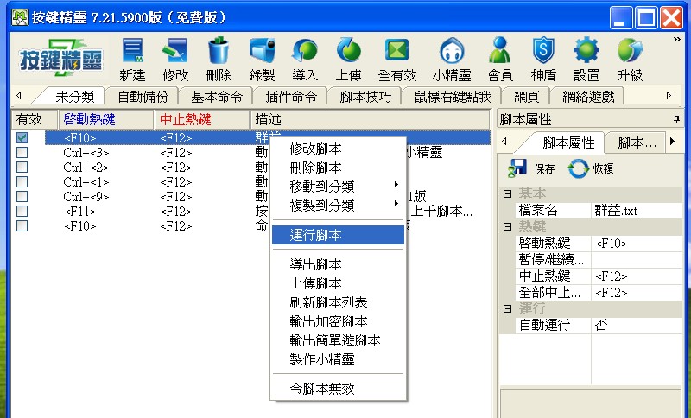Choose 令腳本無效 from context menu
Viewport: 691px width, 418px height.
(338, 389)
